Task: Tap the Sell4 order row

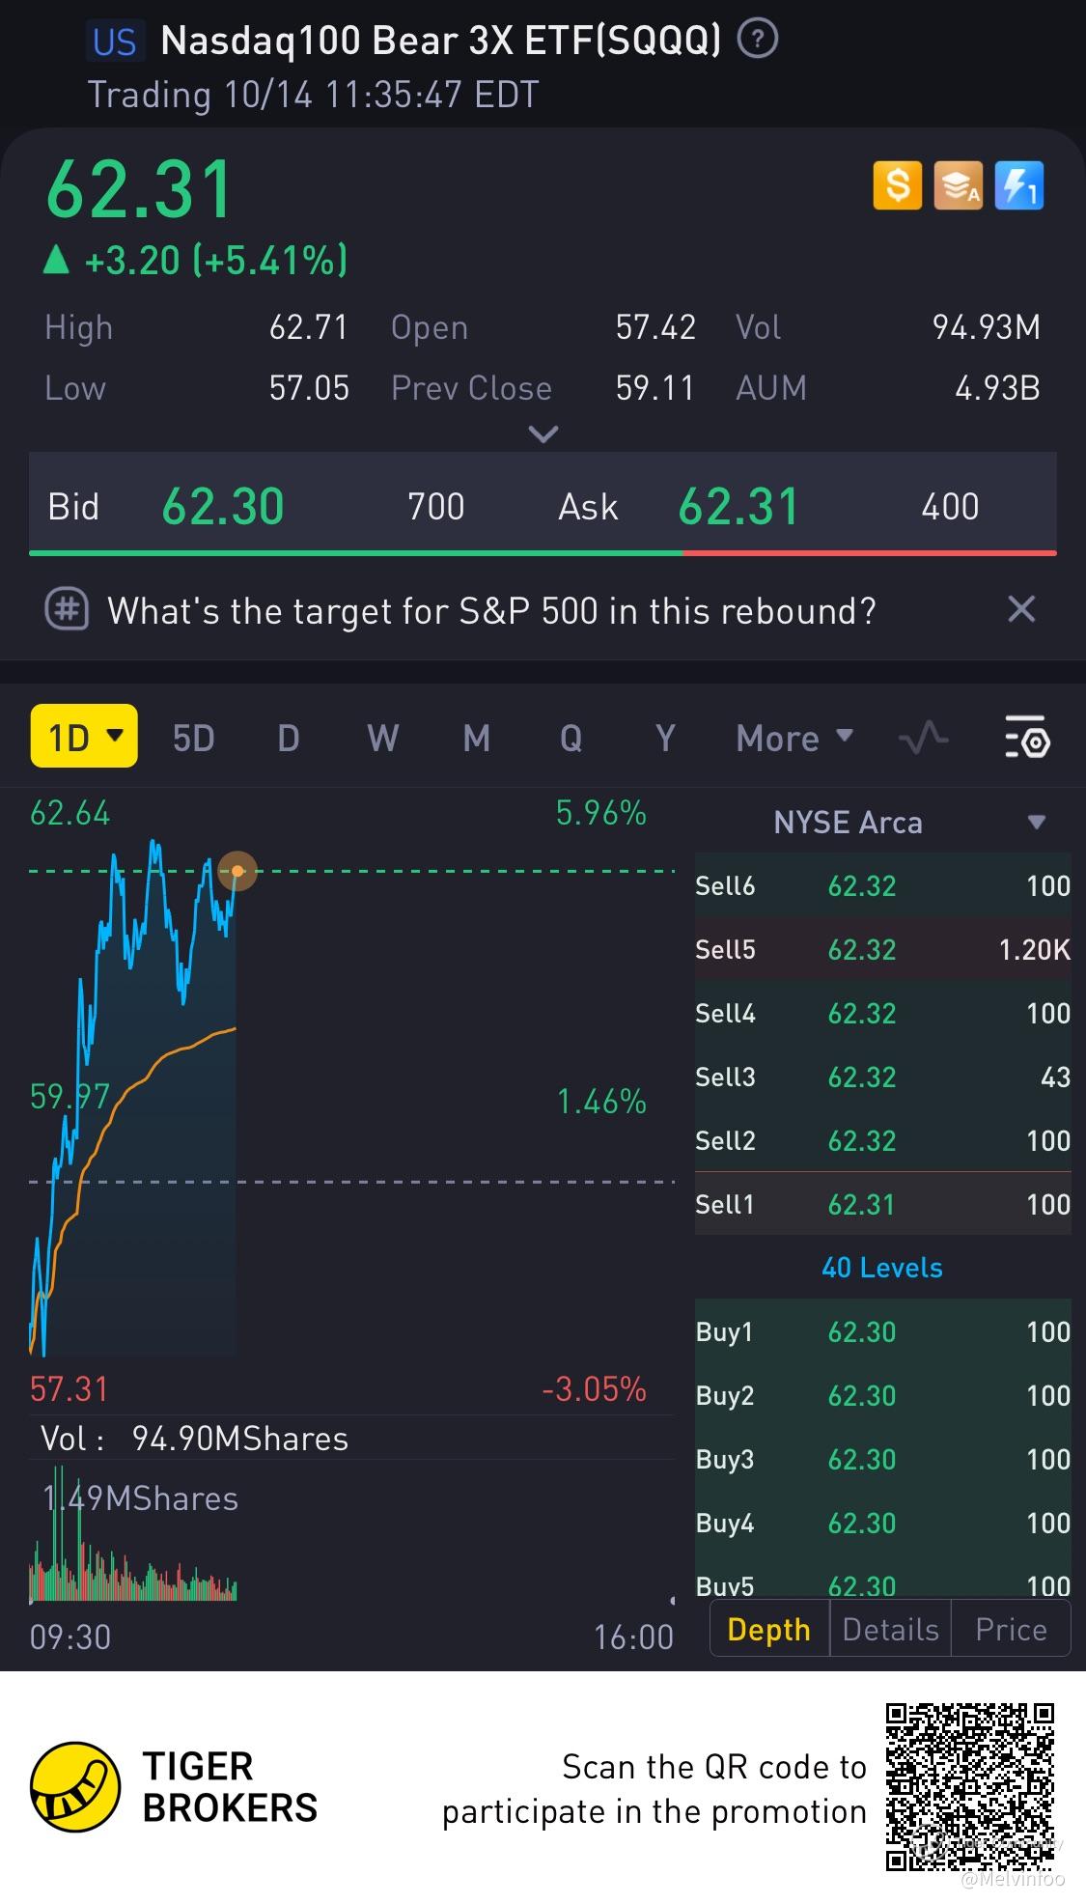Action: pyautogui.click(x=883, y=1013)
